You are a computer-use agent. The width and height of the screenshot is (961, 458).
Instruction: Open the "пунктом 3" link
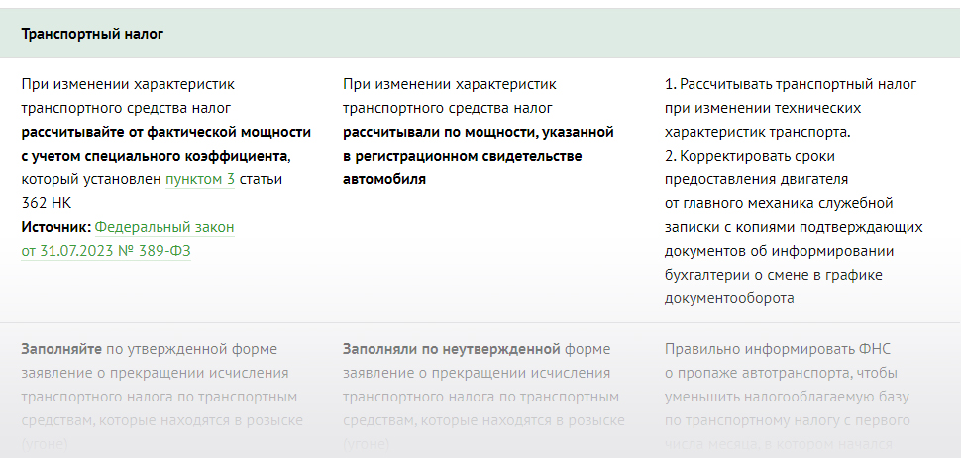pos(200,179)
